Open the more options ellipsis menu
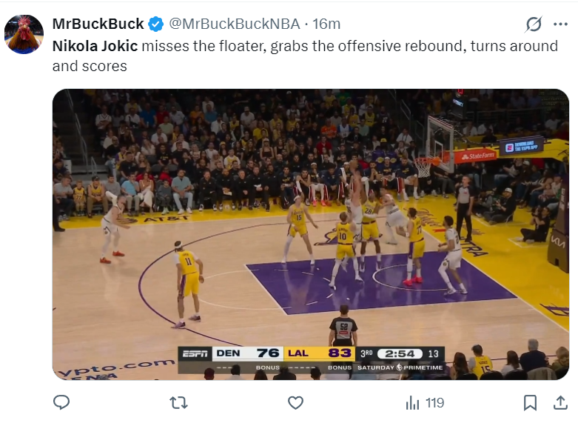Screen dimensions: 578x423 [560, 24]
